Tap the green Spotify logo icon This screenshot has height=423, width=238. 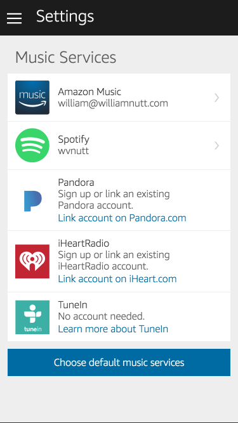tap(32, 145)
